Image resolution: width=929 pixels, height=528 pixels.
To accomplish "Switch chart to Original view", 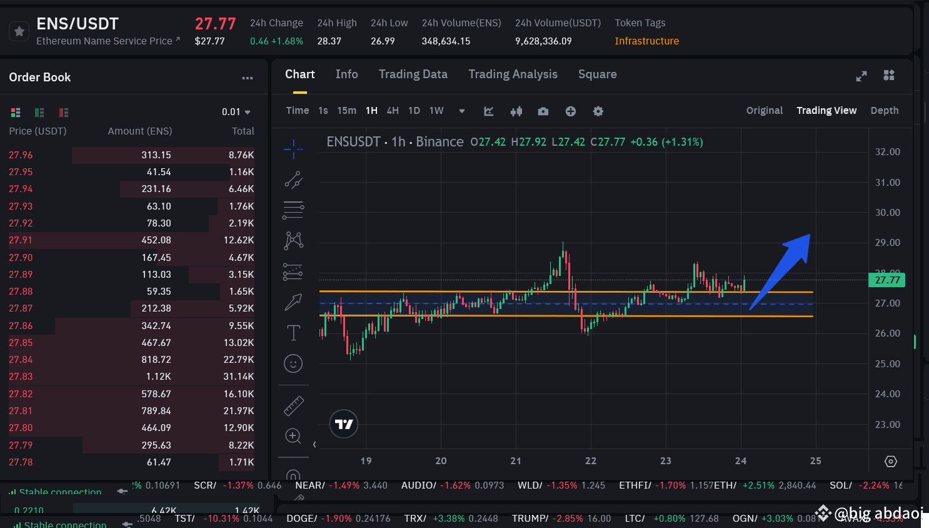I will pyautogui.click(x=764, y=110).
